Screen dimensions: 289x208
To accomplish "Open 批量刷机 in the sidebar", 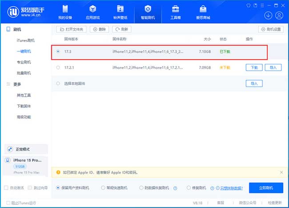I will pyautogui.click(x=24, y=73).
